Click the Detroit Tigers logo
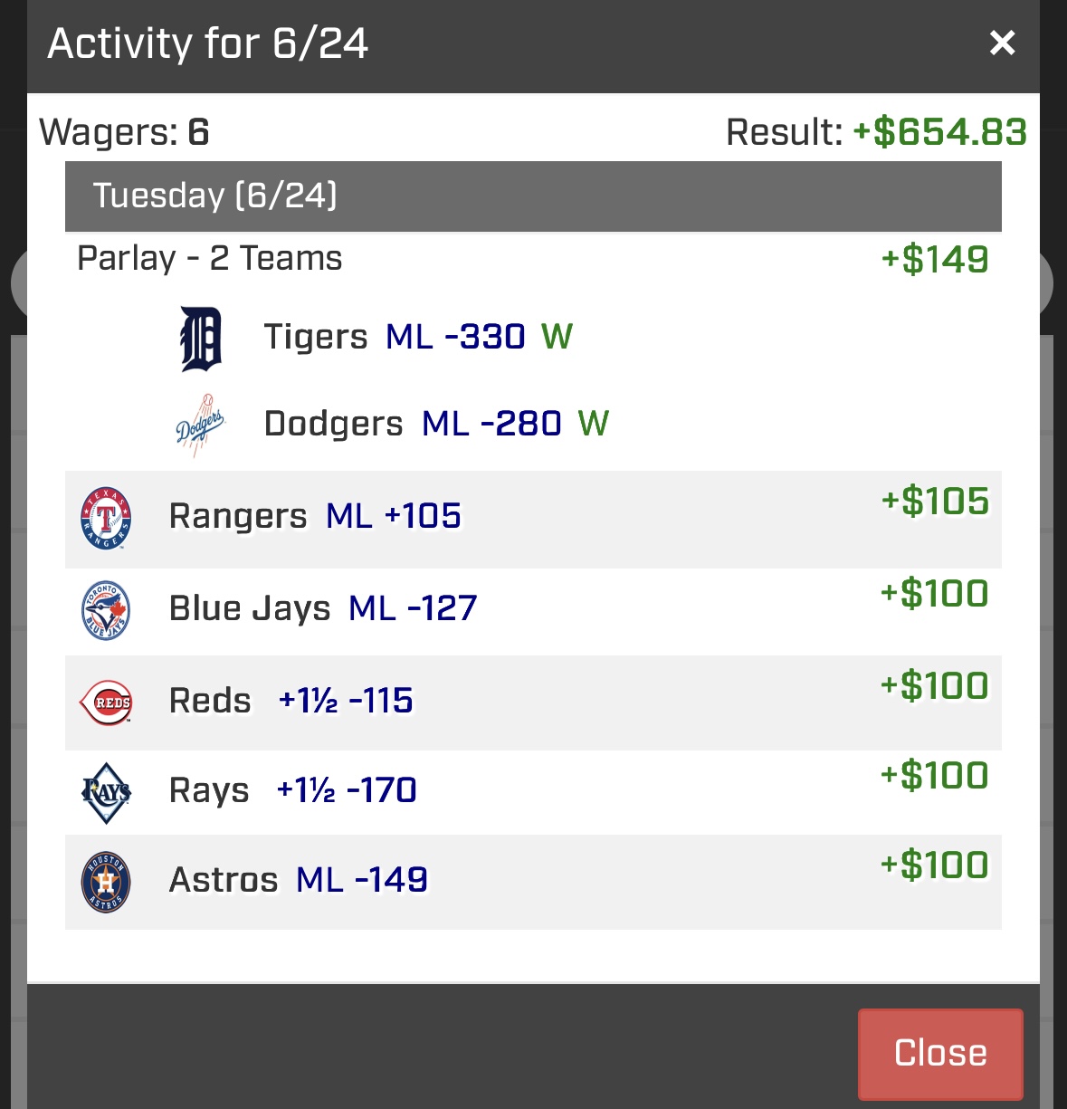Viewport: 1067px width, 1109px height. [201, 339]
